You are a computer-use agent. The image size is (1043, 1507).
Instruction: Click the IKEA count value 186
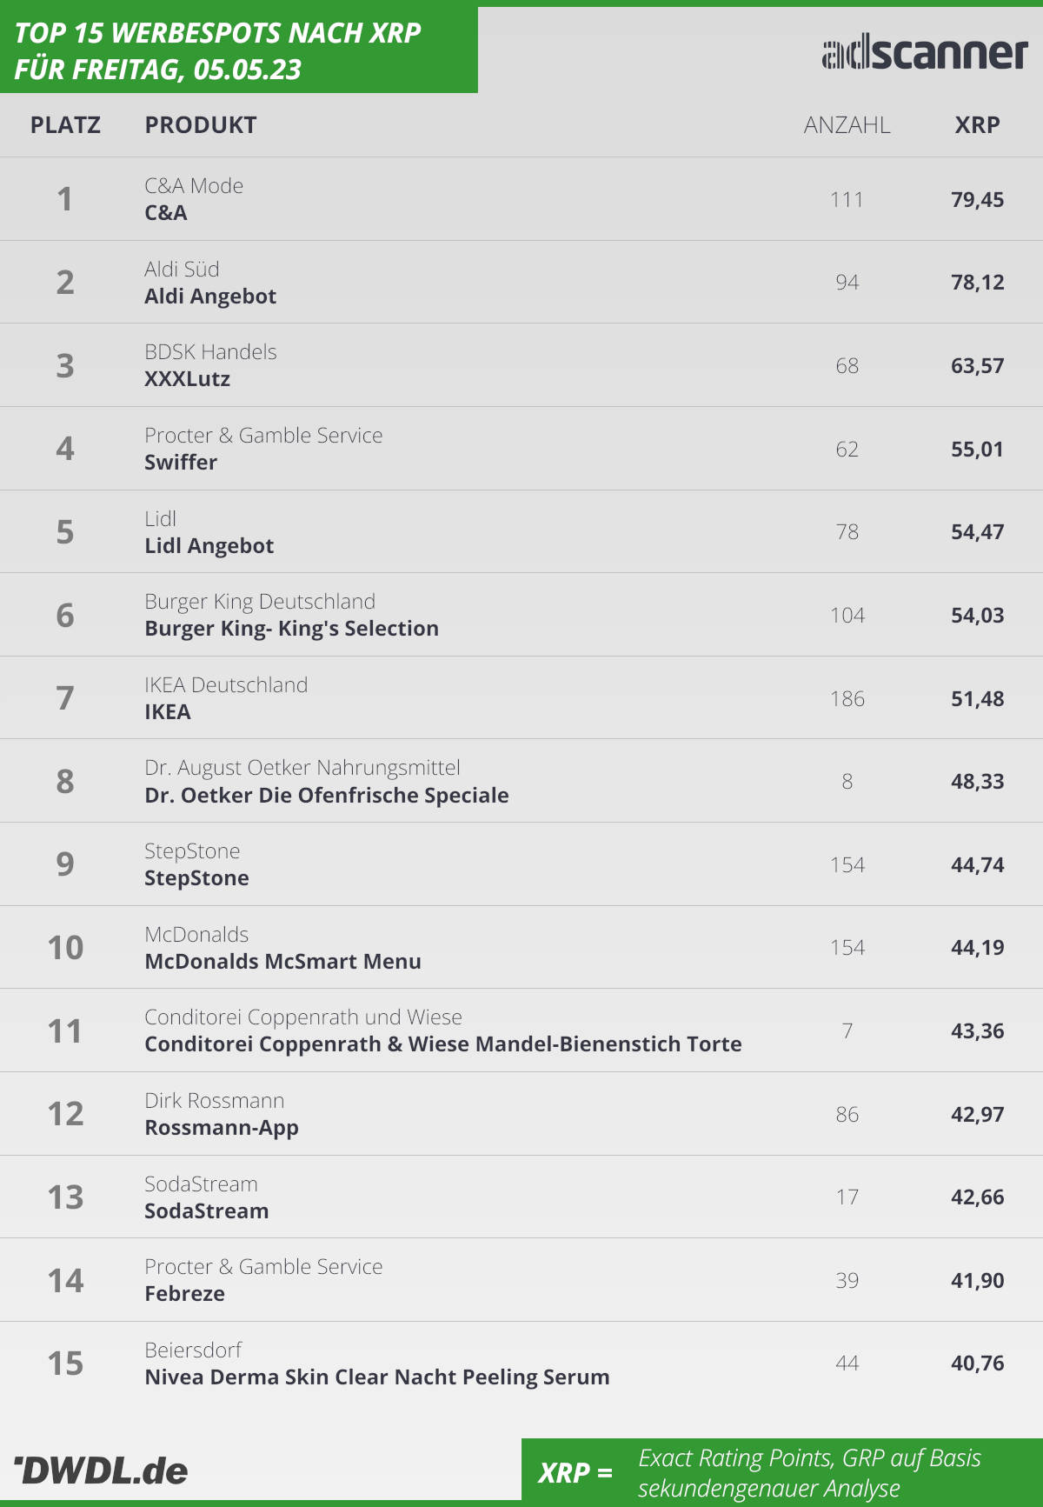[x=847, y=699]
